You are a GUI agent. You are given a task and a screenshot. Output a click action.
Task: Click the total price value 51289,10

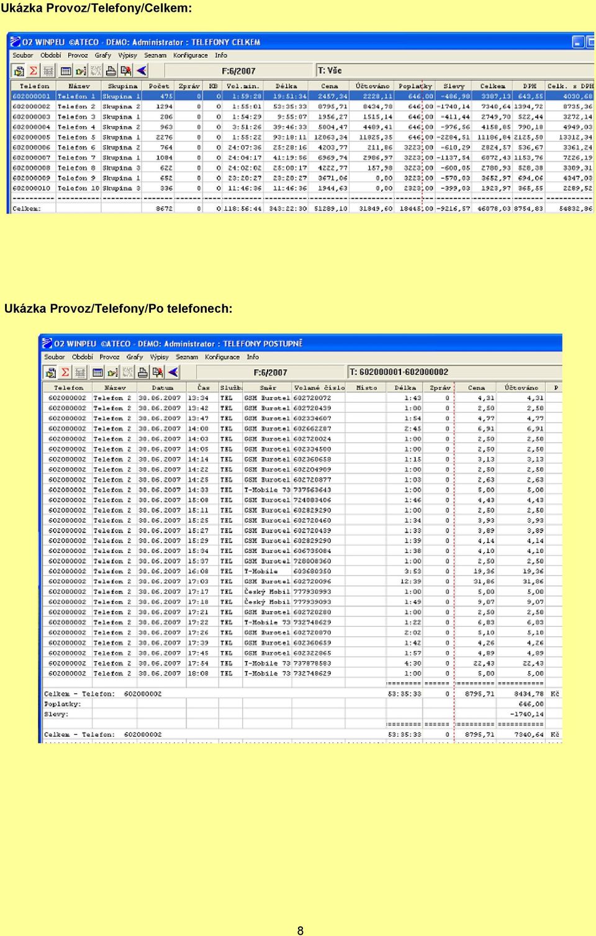(x=331, y=209)
